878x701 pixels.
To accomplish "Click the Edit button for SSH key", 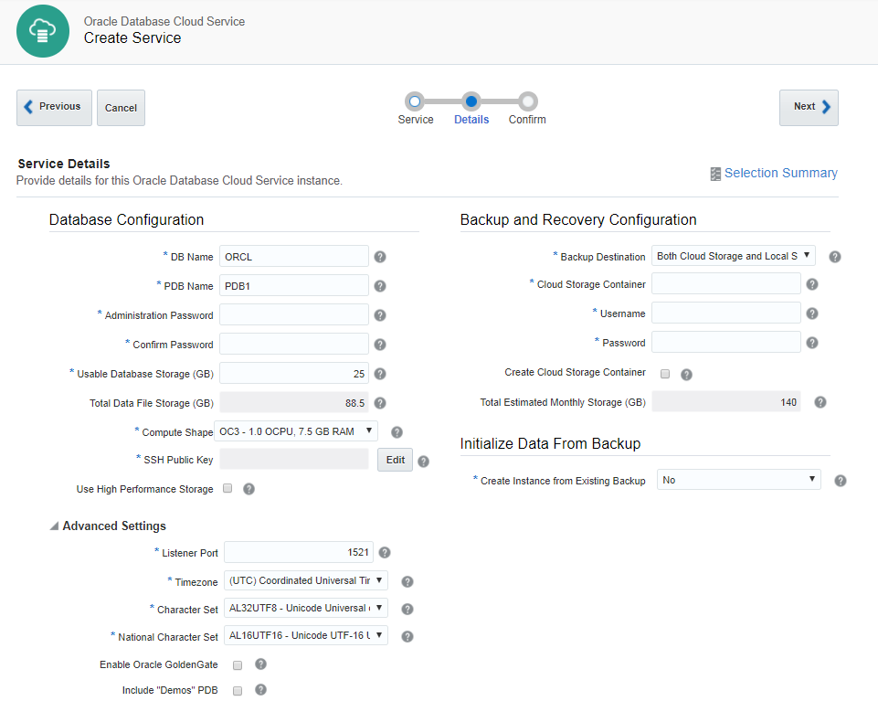I will point(395,460).
